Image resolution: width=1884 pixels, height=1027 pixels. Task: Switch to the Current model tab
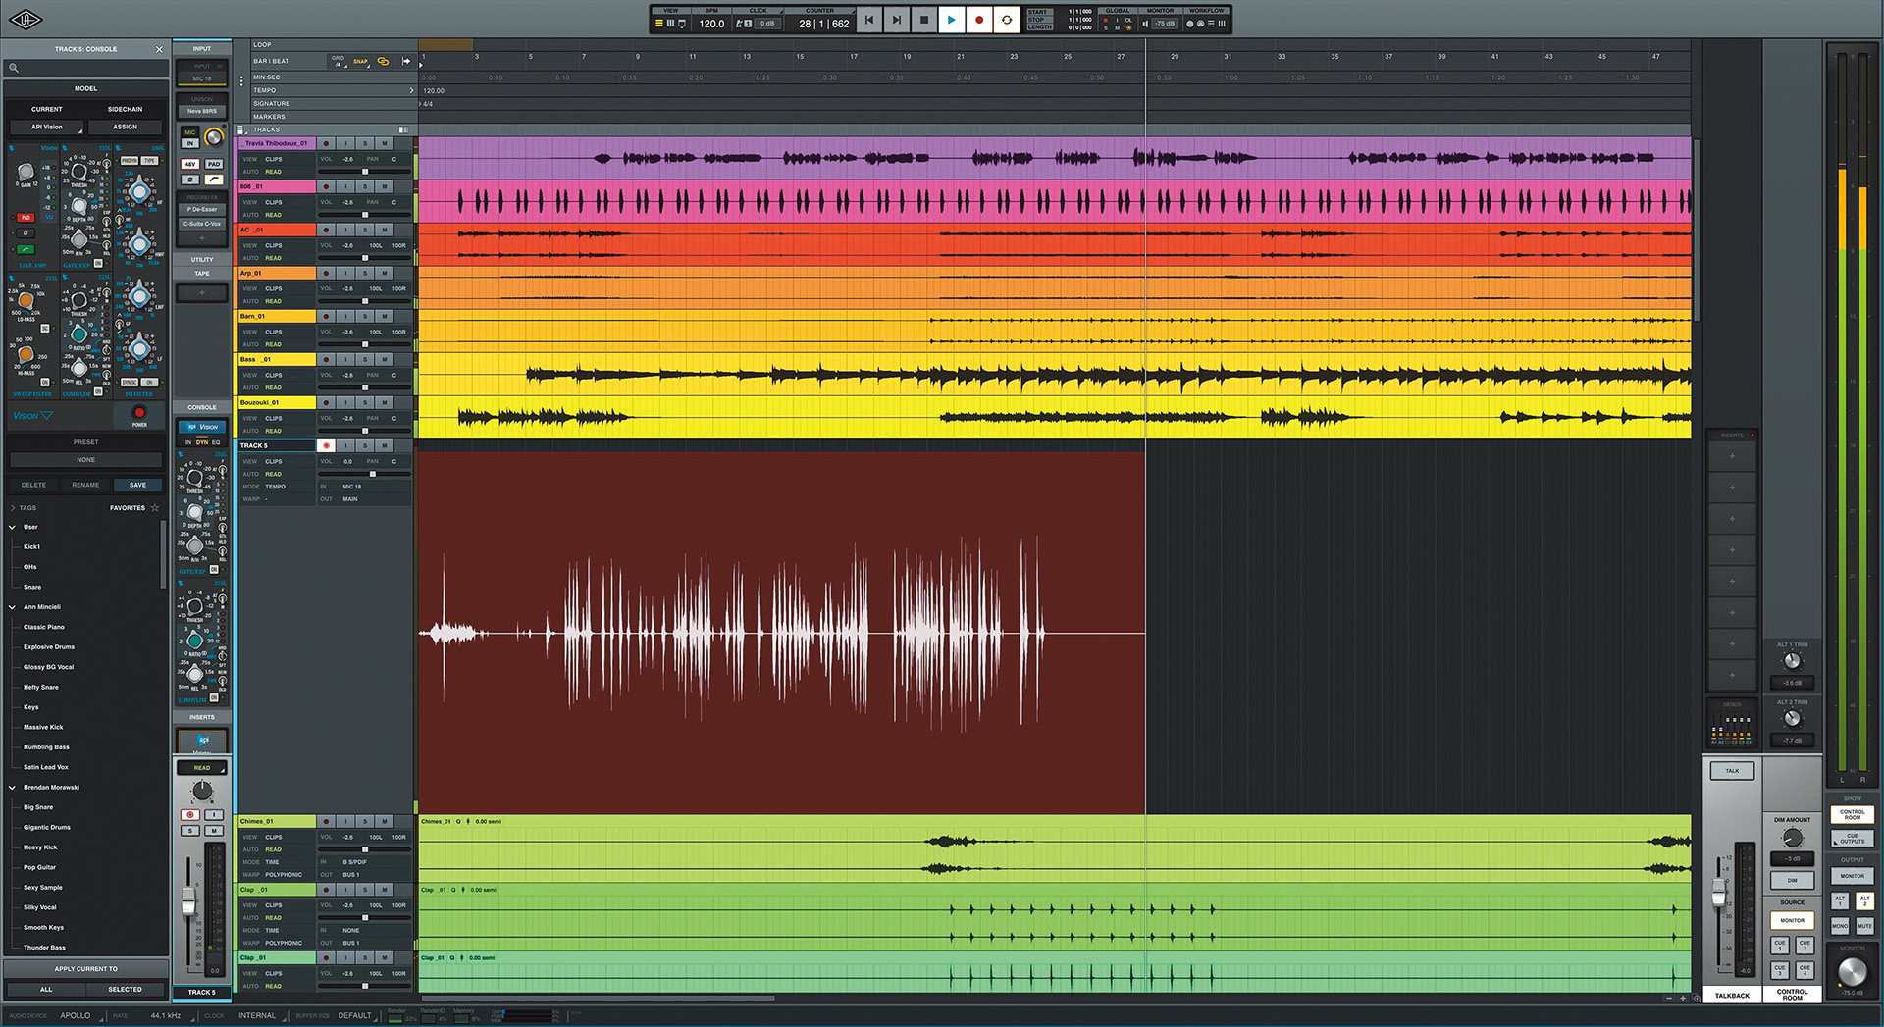(x=46, y=109)
